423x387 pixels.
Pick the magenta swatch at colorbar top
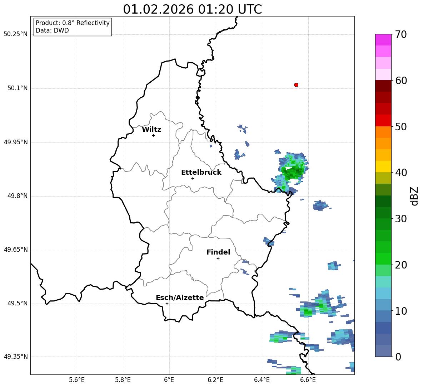click(383, 40)
